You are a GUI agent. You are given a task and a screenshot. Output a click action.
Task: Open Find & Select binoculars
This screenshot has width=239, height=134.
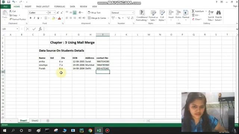[x=218, y=16]
